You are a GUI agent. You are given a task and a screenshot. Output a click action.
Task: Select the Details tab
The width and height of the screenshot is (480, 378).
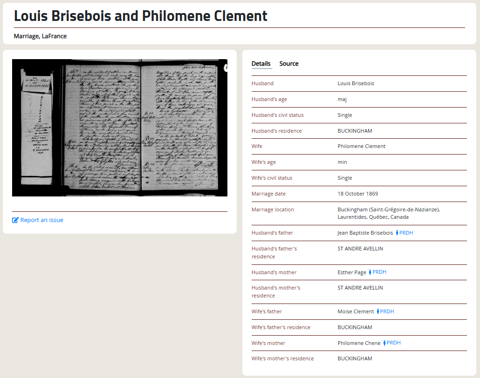tap(261, 64)
